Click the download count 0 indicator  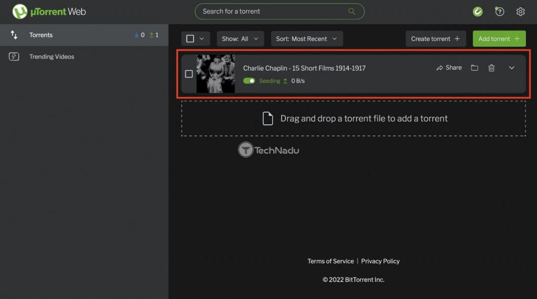139,35
